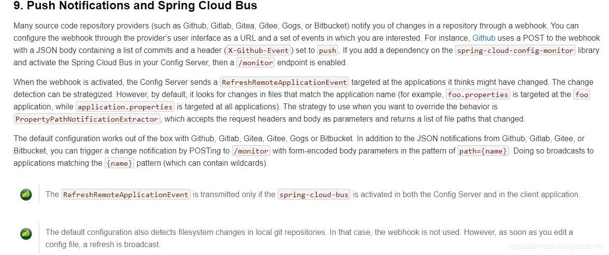This screenshot has height=255, width=609.
Task: Click the second Spring leaf note icon
Action: [26, 234]
